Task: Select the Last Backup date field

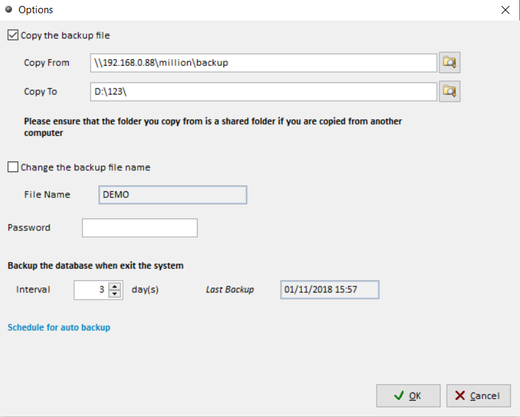Action: 330,290
